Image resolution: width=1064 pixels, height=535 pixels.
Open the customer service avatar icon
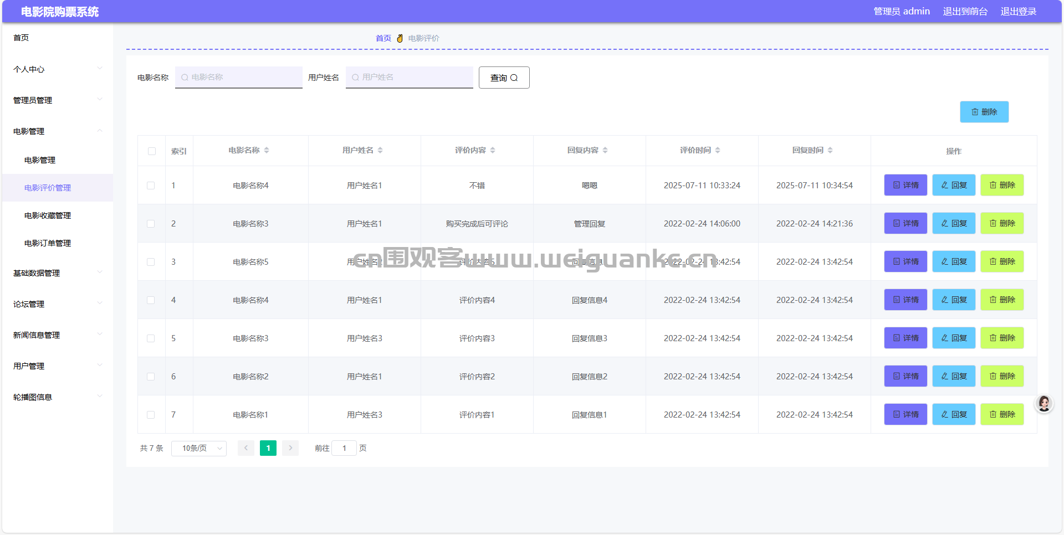click(1044, 404)
